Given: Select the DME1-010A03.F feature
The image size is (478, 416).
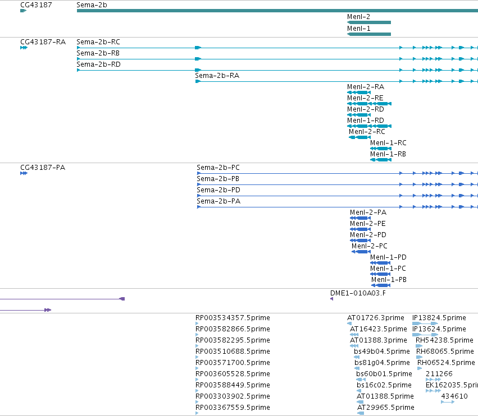Looking at the screenshot, I should (331, 299).
